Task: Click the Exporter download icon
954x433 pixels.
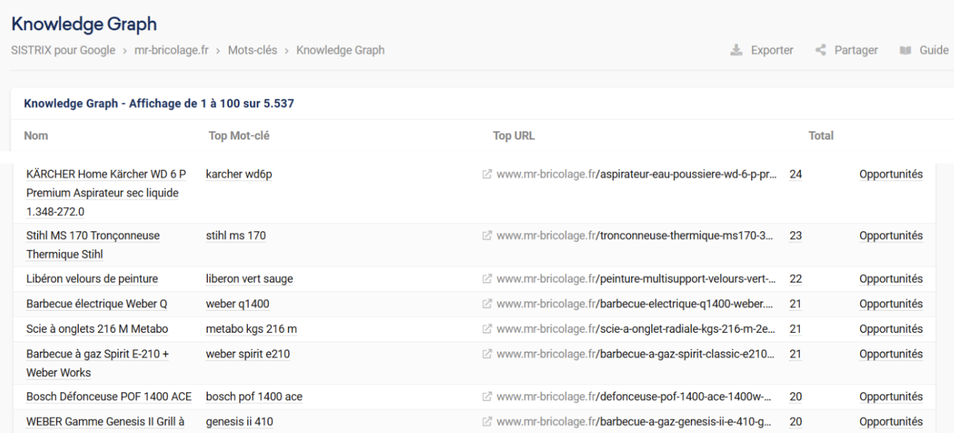Action: click(736, 50)
